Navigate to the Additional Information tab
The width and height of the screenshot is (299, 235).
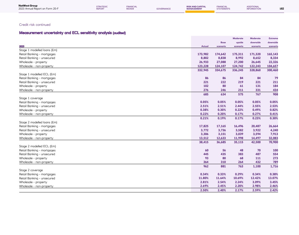click(x=254, y=8)
